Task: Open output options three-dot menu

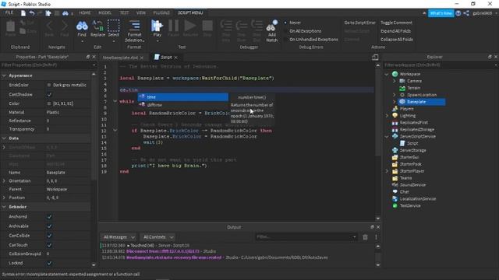Action: 376,237
